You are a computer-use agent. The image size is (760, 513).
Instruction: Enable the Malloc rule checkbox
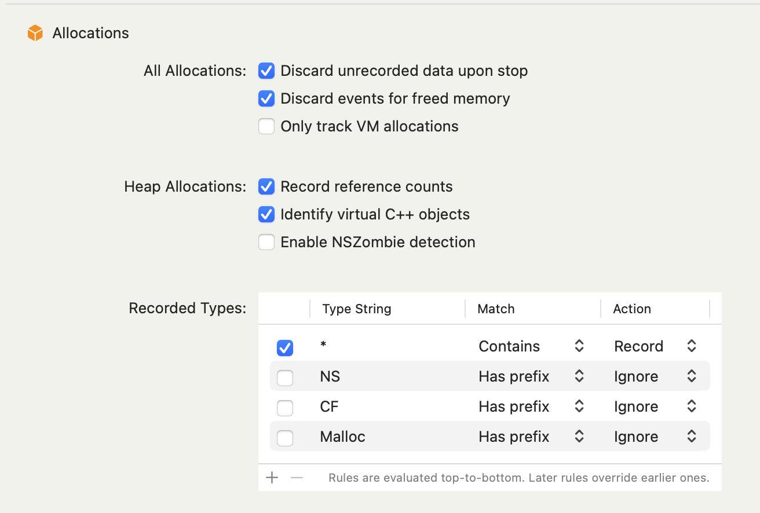click(x=285, y=438)
